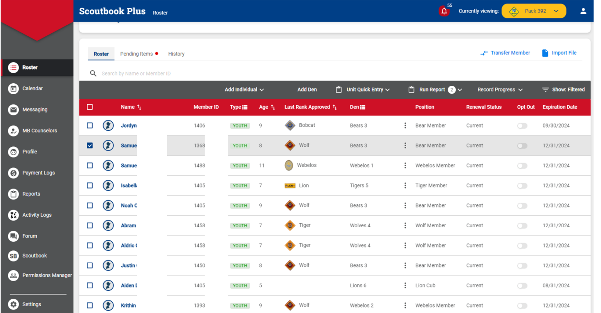Click the notifications bell with 55 alerts
Screen dimensions: 601x313
pos(444,11)
